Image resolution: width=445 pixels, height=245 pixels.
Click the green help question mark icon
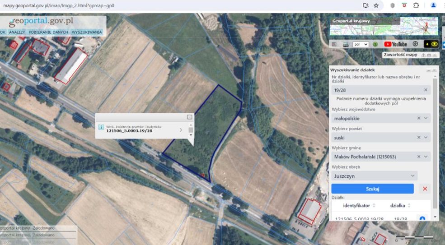click(x=375, y=44)
